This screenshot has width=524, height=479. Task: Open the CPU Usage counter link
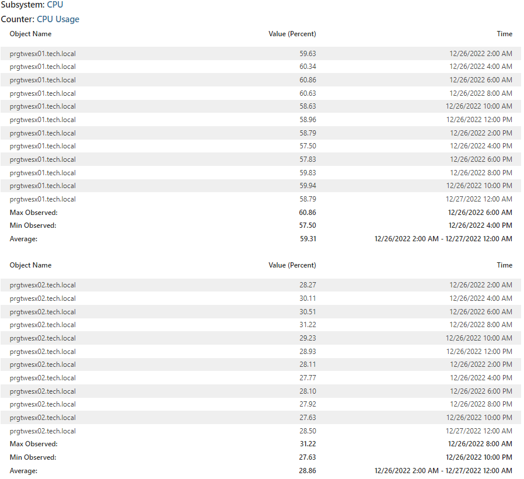[x=58, y=19]
